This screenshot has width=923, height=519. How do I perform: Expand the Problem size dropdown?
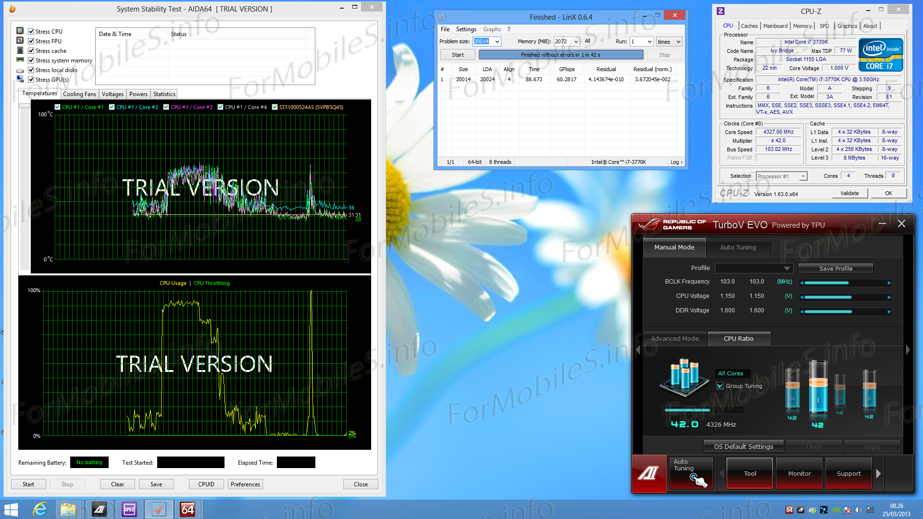[497, 42]
